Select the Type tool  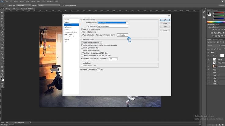point(2,61)
